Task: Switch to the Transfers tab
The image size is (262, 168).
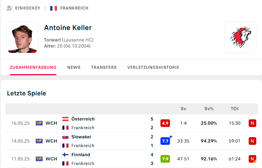Action: (x=104, y=67)
